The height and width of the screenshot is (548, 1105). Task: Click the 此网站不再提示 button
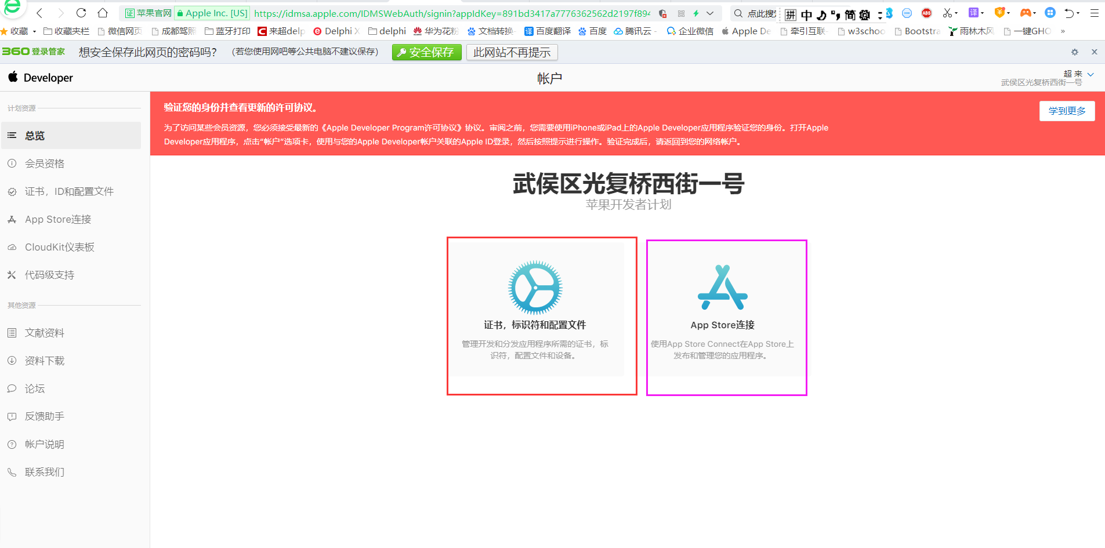click(x=512, y=52)
